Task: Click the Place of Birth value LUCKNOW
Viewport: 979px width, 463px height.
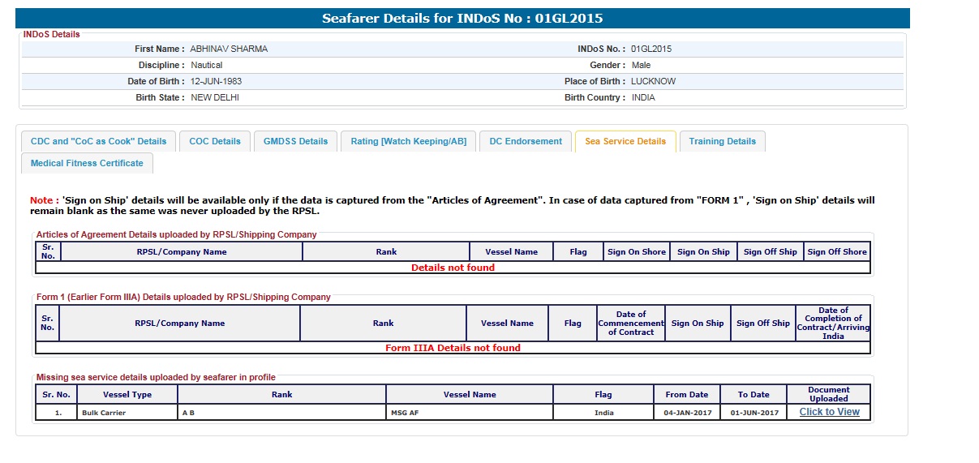Action: (x=653, y=81)
